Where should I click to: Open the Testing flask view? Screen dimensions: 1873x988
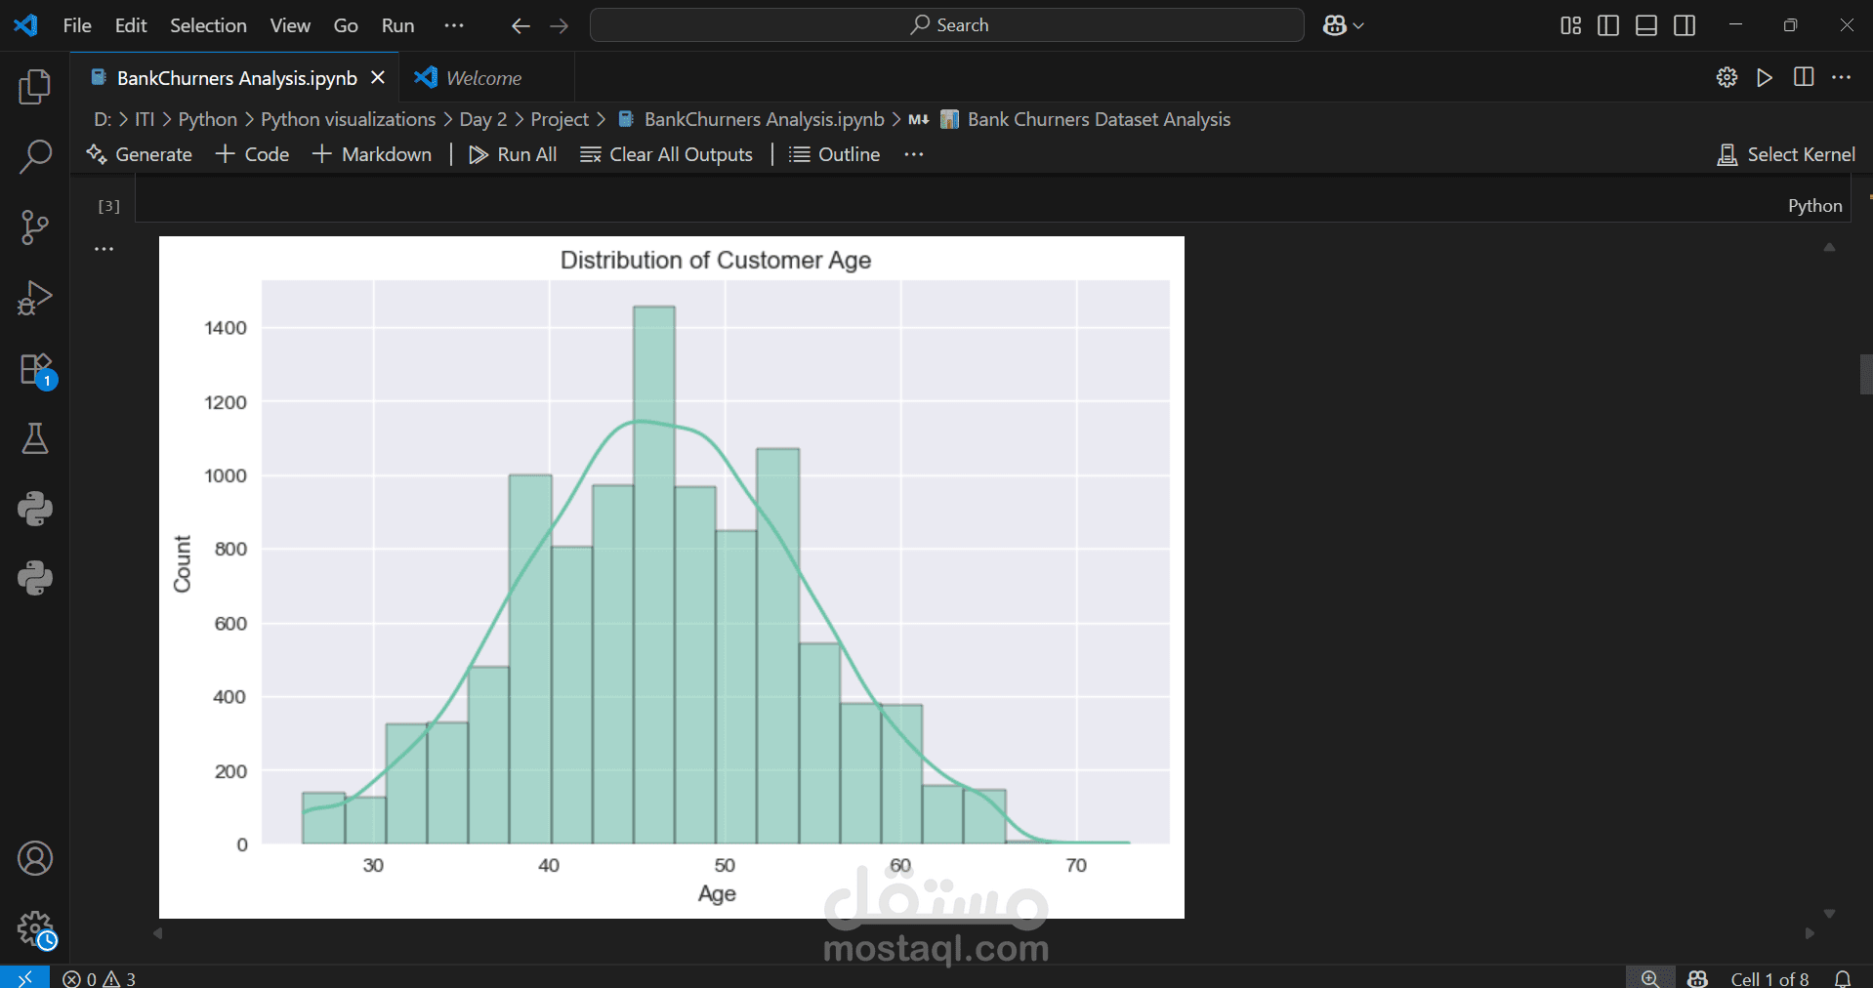(35, 438)
